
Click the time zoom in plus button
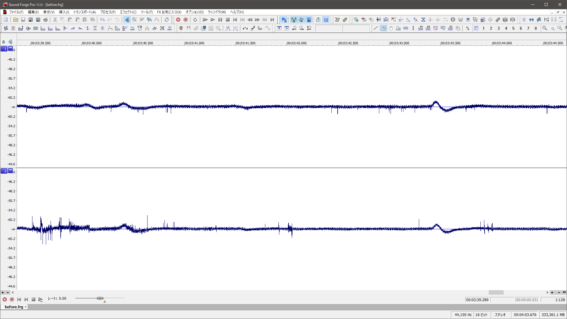pos(552,293)
